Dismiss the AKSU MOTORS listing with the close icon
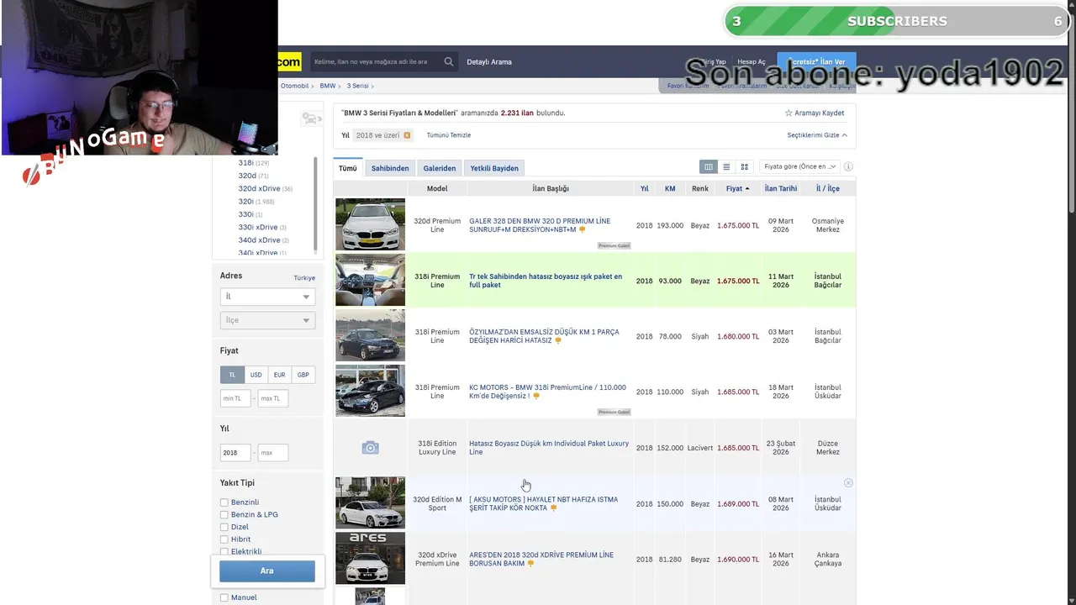This screenshot has width=1076, height=605. pyautogui.click(x=848, y=483)
